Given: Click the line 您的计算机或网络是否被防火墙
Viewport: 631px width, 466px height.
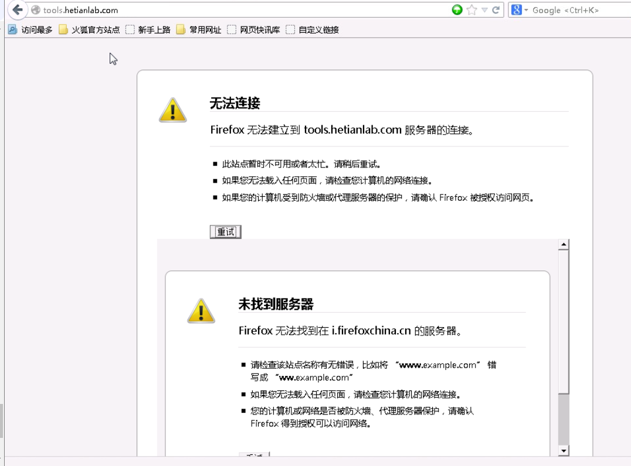Looking at the screenshot, I should point(362,417).
